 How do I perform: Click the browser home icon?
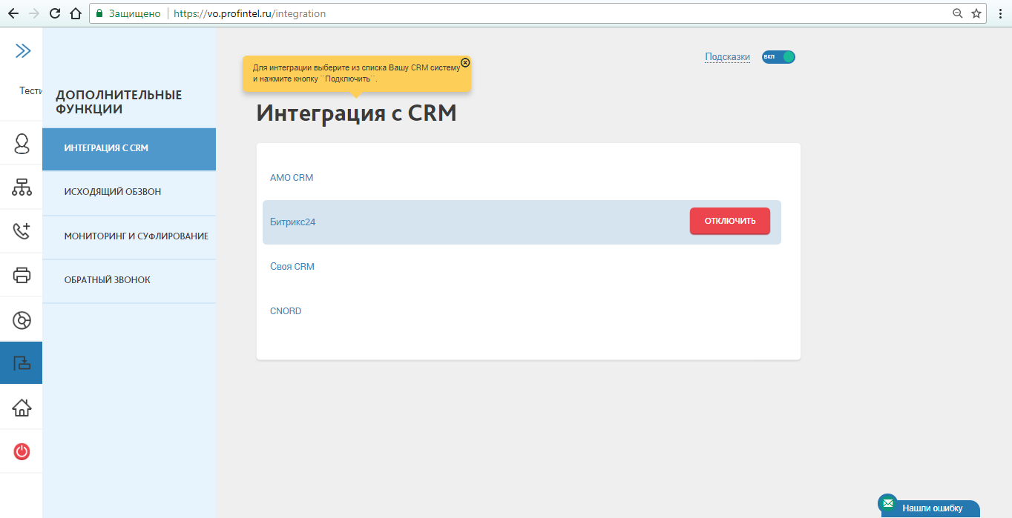pyautogui.click(x=75, y=13)
